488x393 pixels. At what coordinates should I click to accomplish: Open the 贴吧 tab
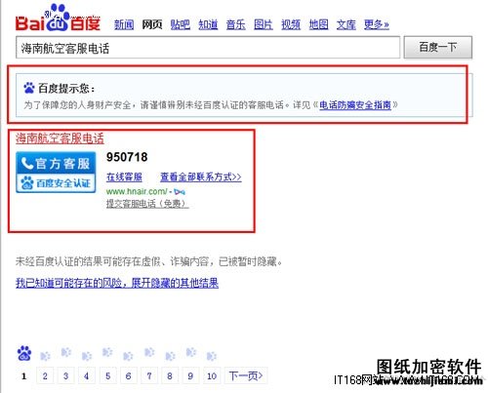[x=180, y=24]
